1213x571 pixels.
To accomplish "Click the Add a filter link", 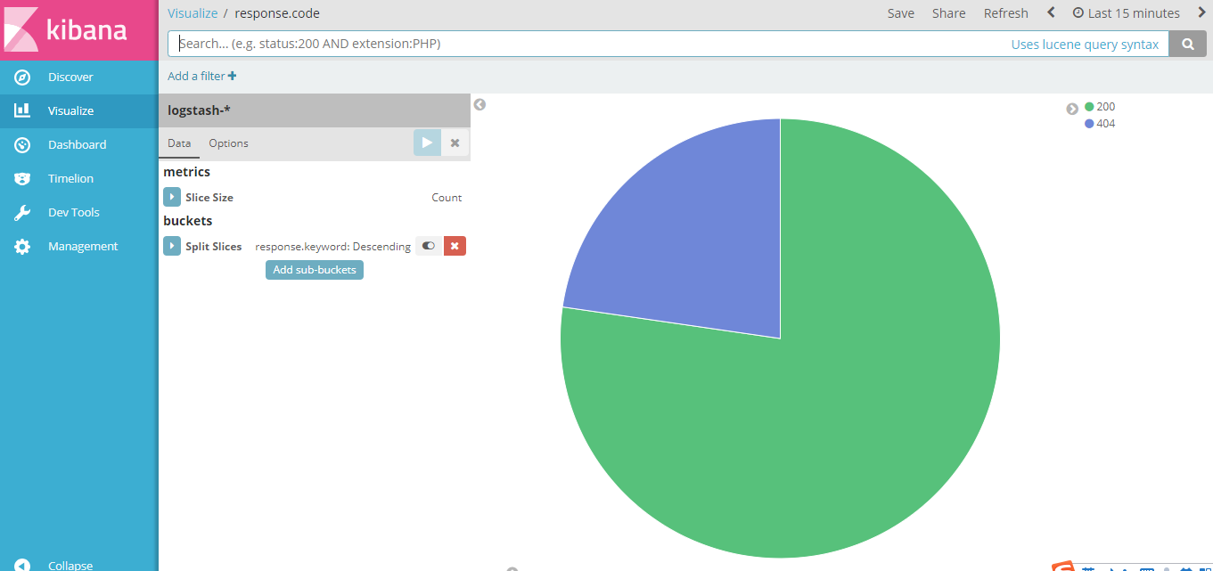I will click(x=201, y=76).
